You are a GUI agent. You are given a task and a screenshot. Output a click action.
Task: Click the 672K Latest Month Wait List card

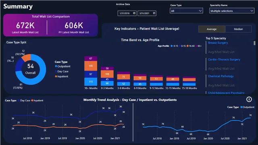pos(25,27)
